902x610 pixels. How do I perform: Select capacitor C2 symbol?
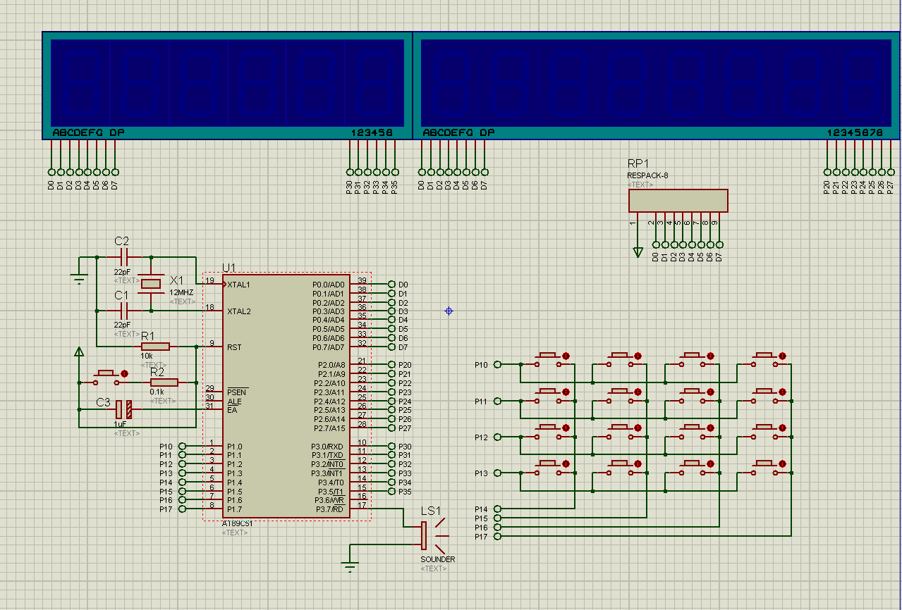click(x=123, y=258)
